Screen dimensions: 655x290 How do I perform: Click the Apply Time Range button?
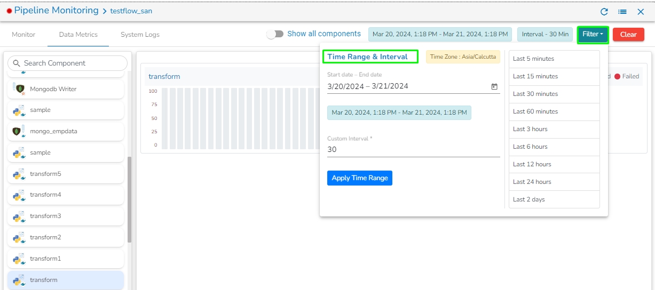click(360, 178)
